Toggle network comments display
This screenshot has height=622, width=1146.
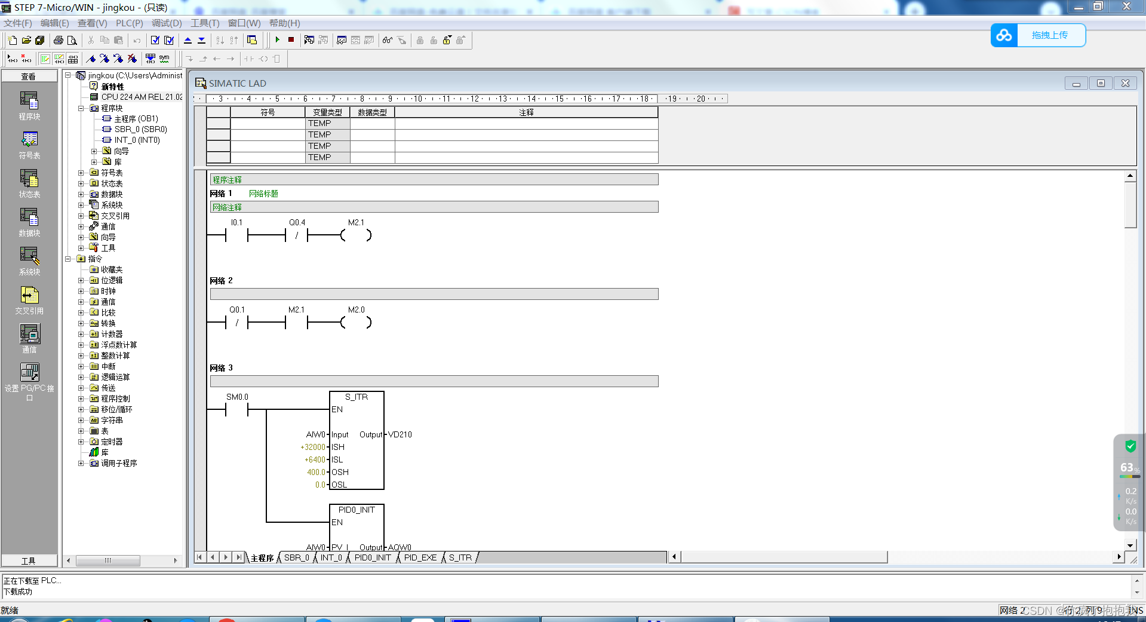(59, 59)
